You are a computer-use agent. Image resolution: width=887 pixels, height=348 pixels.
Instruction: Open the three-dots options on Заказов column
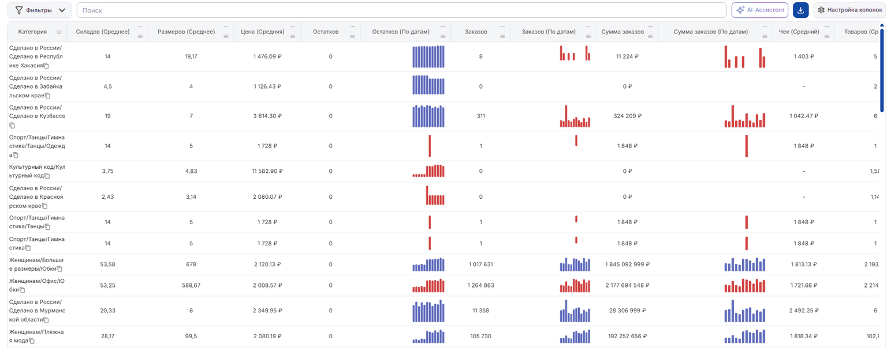click(502, 27)
